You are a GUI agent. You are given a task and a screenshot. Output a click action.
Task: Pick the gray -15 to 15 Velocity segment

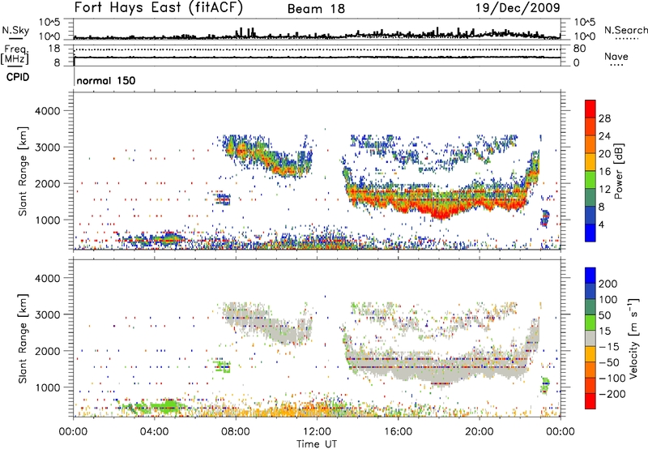[x=590, y=338]
